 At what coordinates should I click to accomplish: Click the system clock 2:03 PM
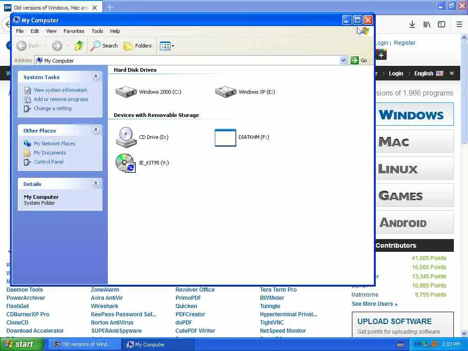(451, 344)
